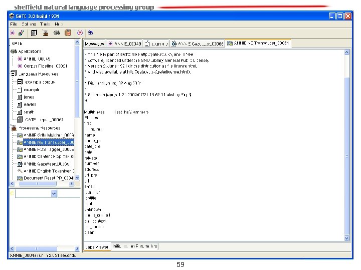Open the Jape Viewer bottom tab
Screen dimensions: 361x270
coord(97,247)
